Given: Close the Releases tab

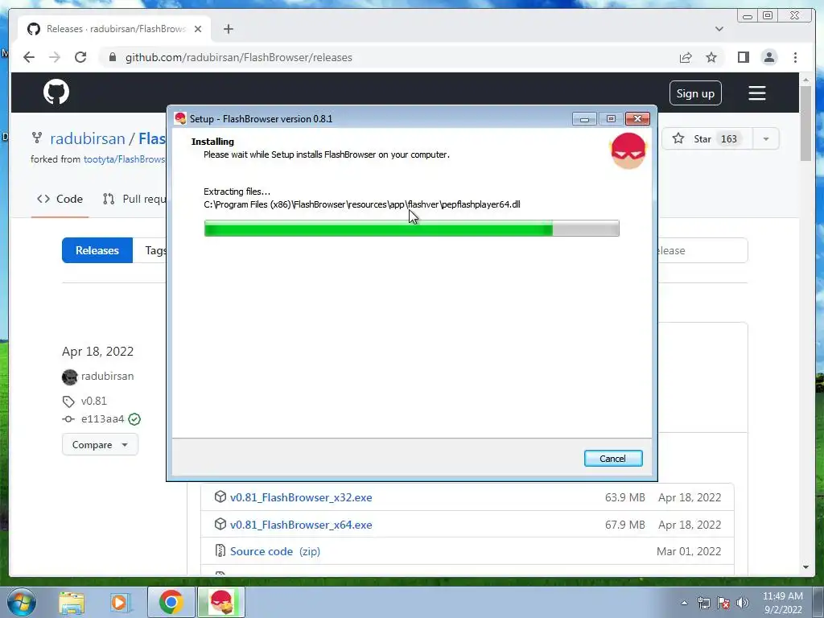Looking at the screenshot, I should (198, 29).
